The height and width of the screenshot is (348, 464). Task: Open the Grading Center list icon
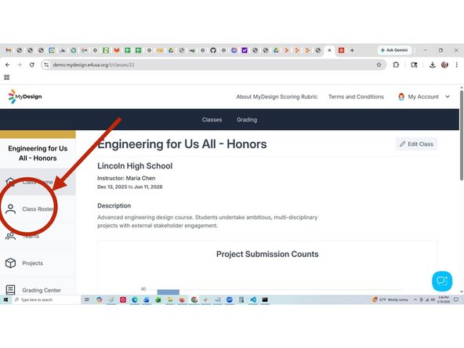[x=11, y=290]
